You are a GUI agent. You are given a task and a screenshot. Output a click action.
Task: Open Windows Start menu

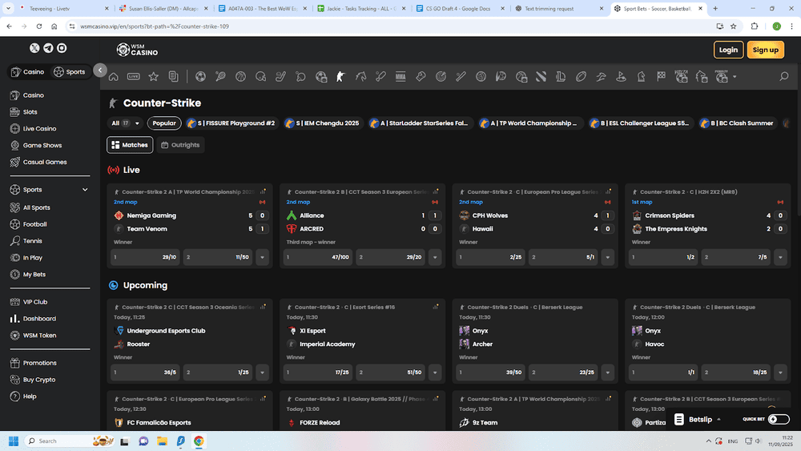(14, 441)
